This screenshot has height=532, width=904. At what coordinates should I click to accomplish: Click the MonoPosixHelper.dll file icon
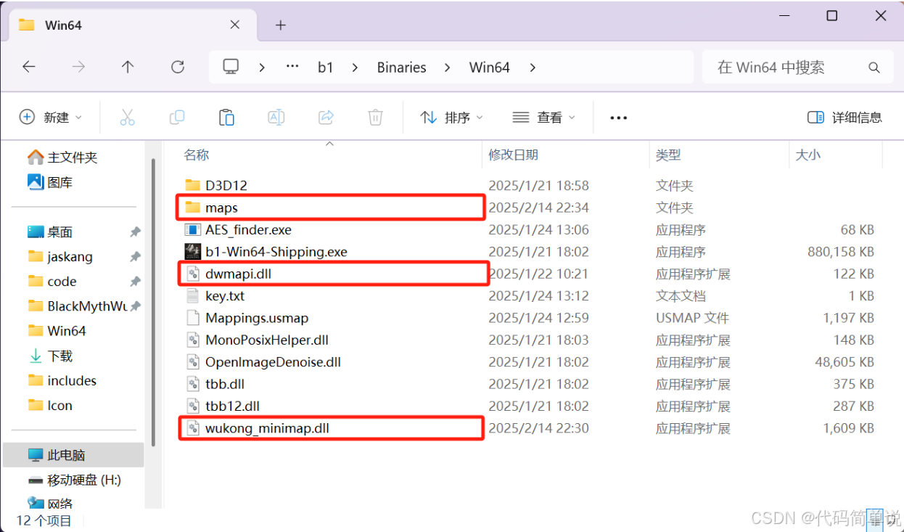[192, 340]
